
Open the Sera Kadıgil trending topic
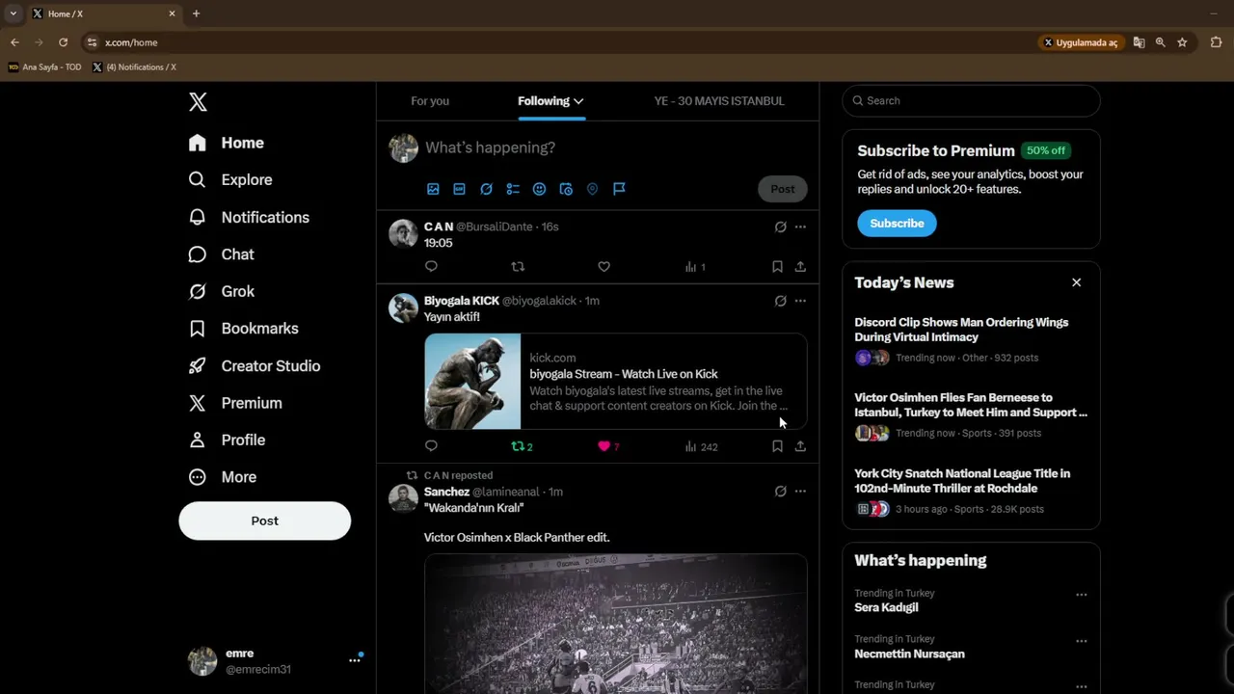point(886,607)
